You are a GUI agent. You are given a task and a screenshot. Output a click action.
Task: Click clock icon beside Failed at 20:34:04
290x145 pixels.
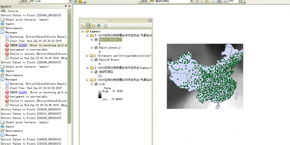7,58
